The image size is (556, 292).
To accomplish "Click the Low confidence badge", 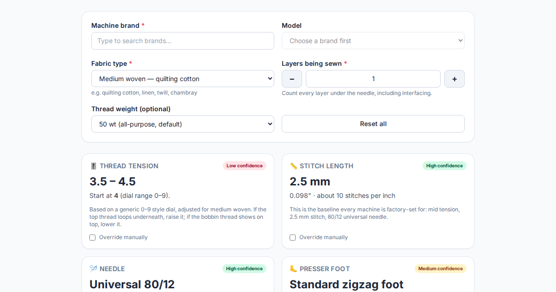I will click(245, 166).
